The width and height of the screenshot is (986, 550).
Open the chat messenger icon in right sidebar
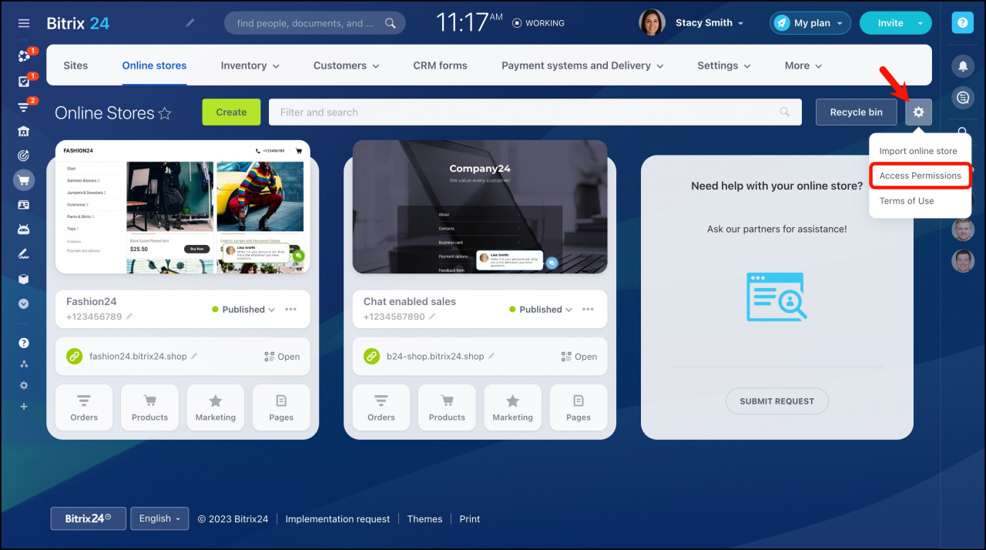[962, 98]
